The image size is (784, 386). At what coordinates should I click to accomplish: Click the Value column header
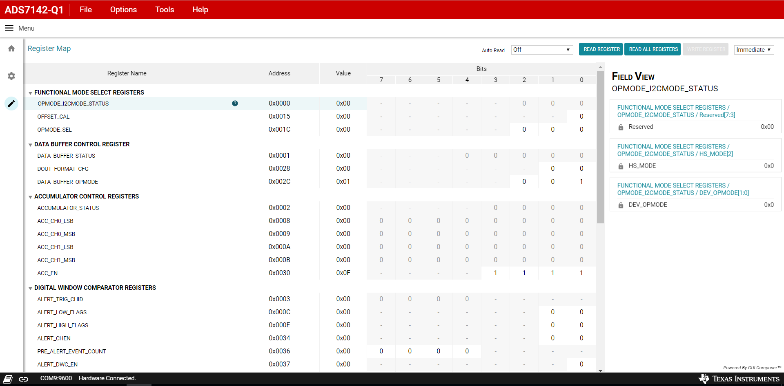coord(343,73)
